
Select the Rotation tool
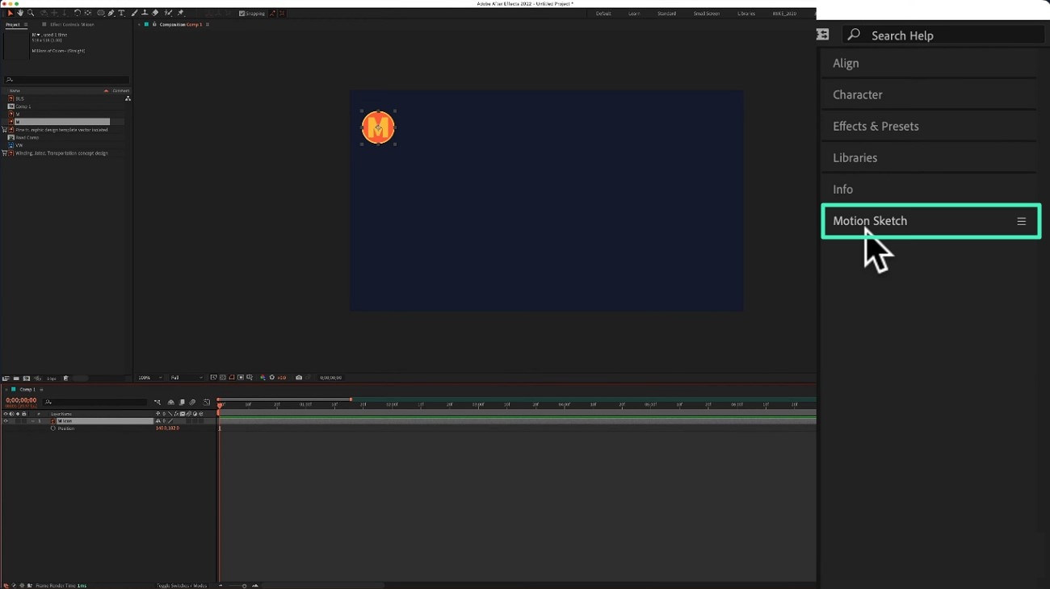pyautogui.click(x=76, y=13)
